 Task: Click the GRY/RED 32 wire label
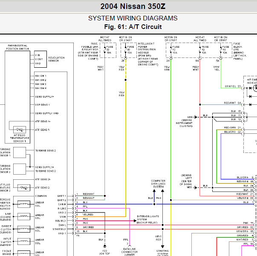click(x=245, y=227)
